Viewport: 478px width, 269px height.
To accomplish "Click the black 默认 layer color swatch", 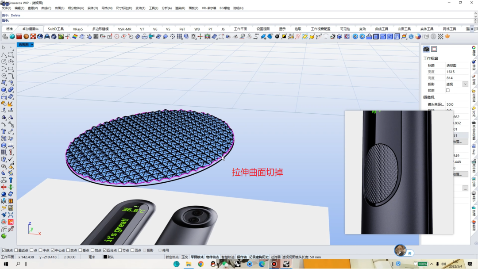I will (x=105, y=257).
